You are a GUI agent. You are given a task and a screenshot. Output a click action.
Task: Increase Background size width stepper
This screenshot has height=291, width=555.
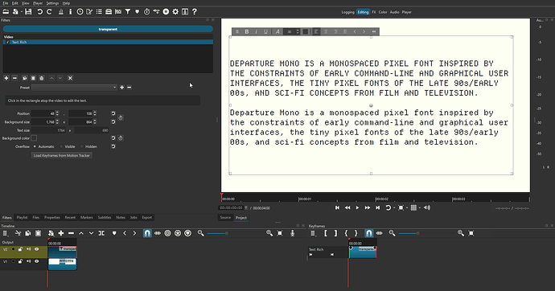pyautogui.click(x=57, y=121)
